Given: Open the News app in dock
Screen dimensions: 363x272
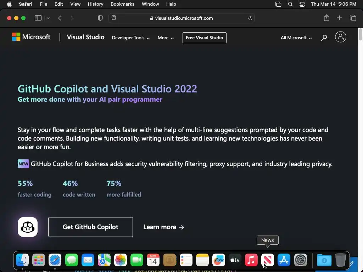Looking at the screenshot, I should tap(268, 260).
